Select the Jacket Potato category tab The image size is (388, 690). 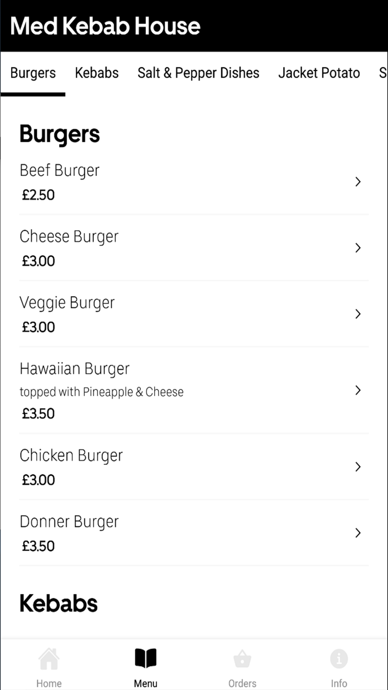319,73
